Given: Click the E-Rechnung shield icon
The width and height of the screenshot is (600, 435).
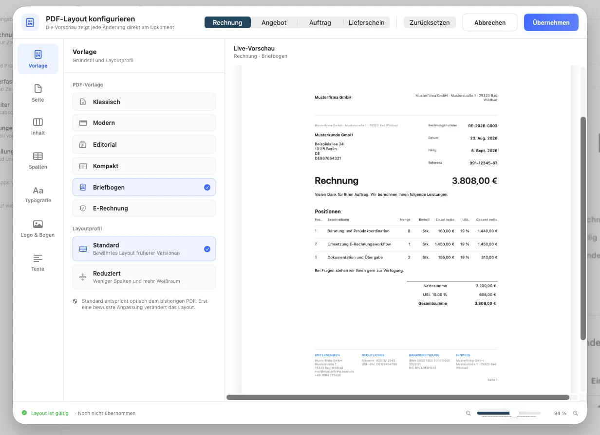Looking at the screenshot, I should tap(83, 209).
